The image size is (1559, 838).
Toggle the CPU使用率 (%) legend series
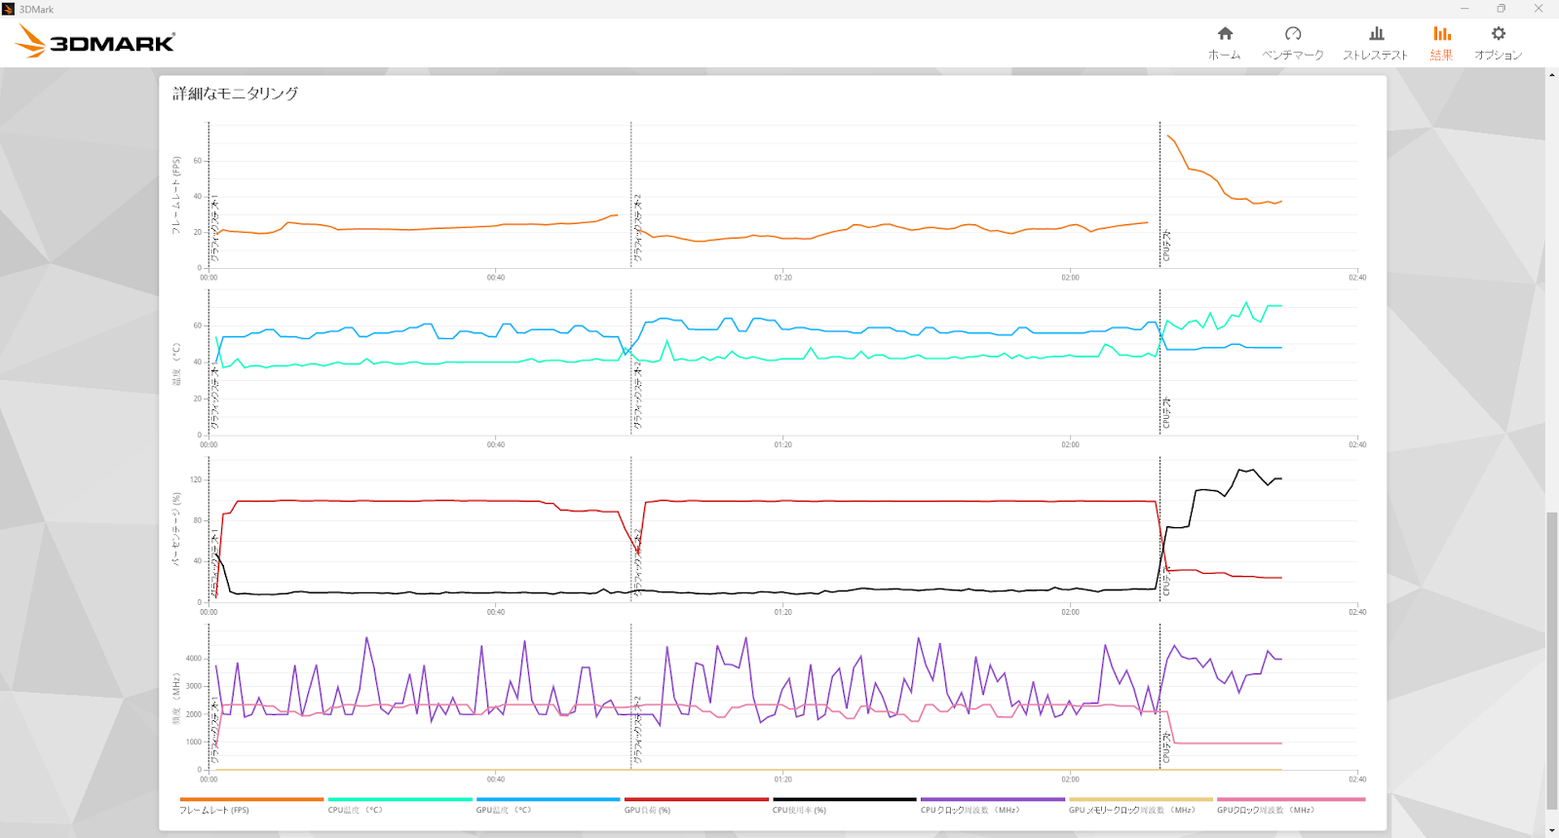tap(844, 805)
